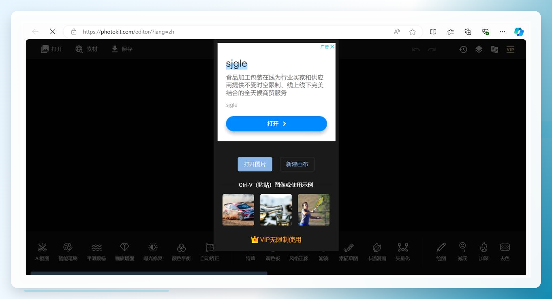Open the 去色 desaturate tool
This screenshot has width=552, height=299.
tap(505, 252)
